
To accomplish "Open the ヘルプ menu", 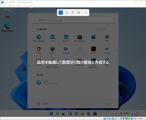I will [39, 6].
